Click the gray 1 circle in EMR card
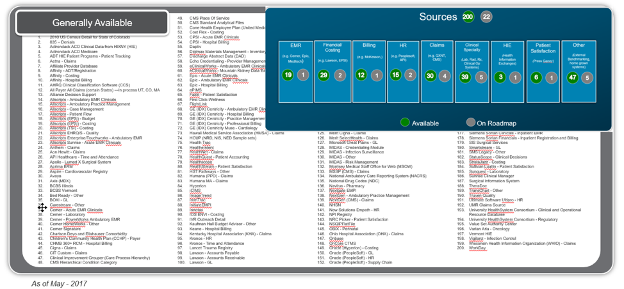Viewport: 624px width, 289px height. 303,75
